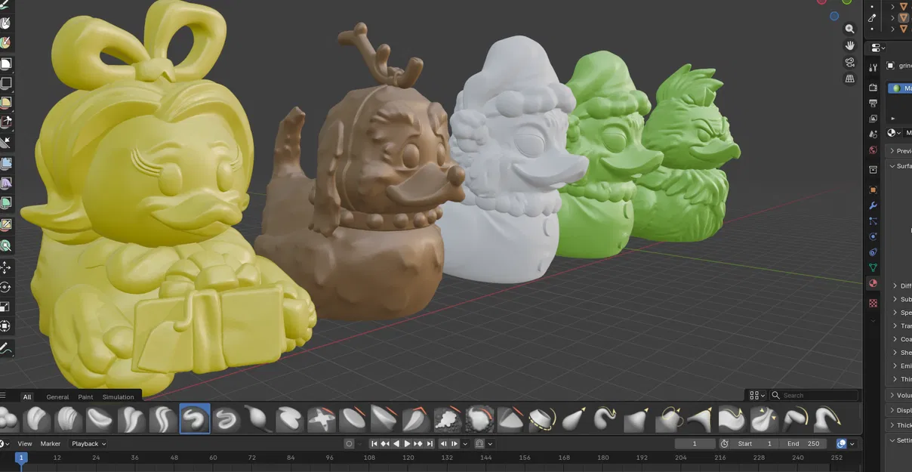
Task: Switch to the Simulation brushes tab
Action: pos(119,396)
